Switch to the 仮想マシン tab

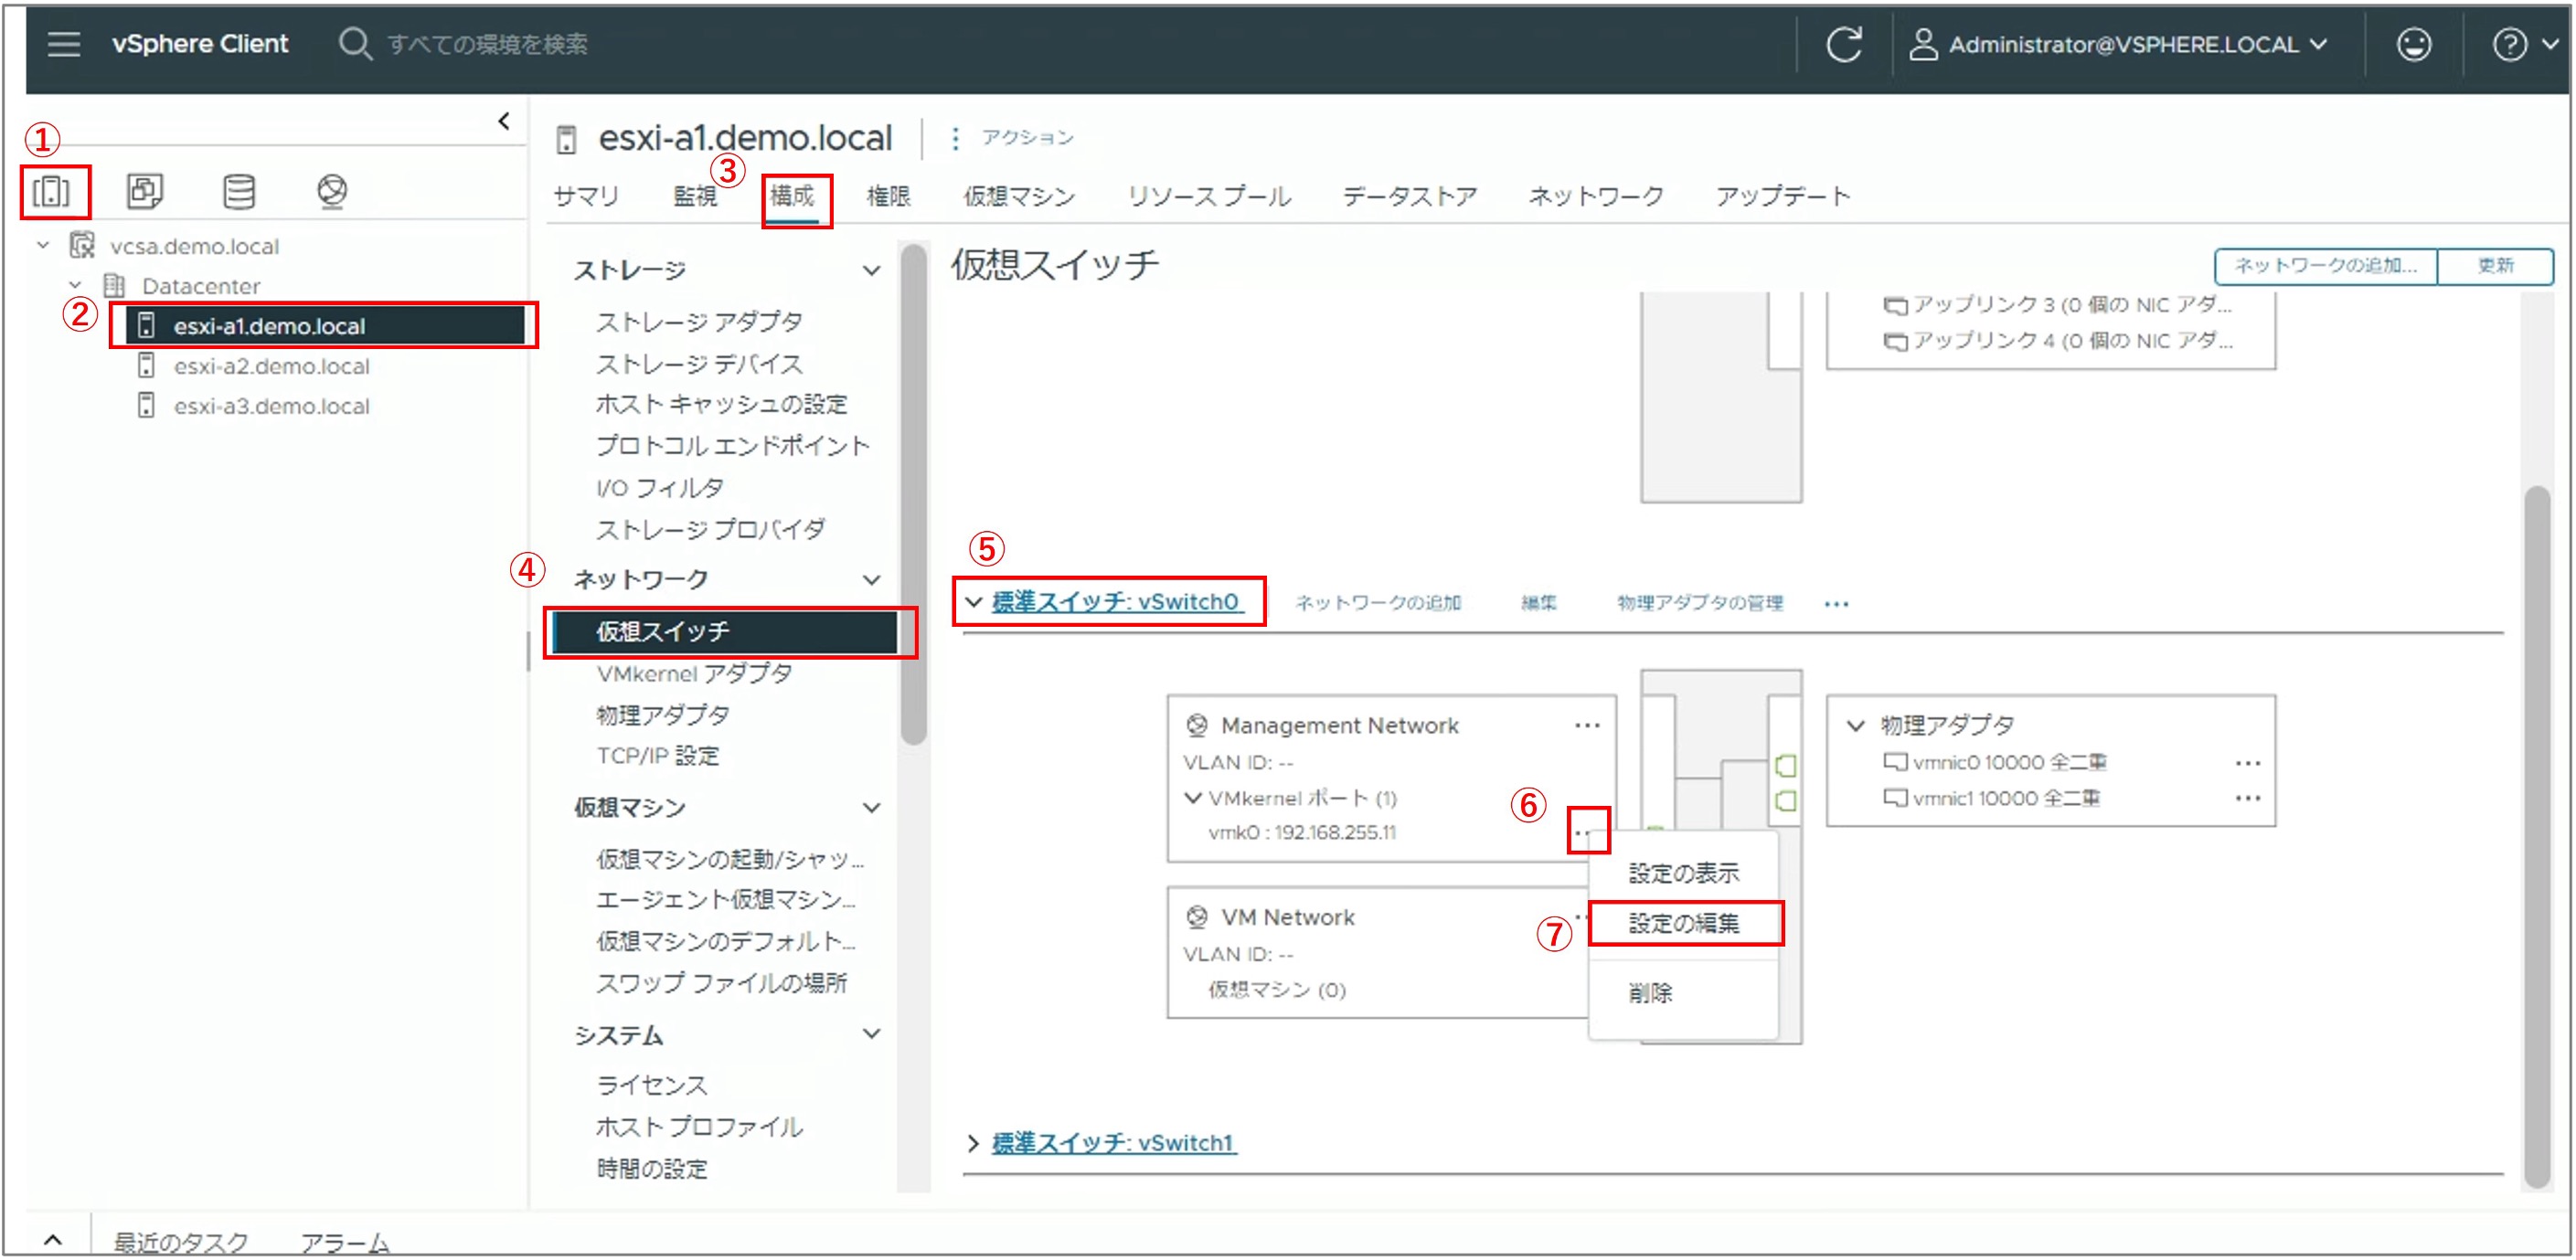[1019, 196]
